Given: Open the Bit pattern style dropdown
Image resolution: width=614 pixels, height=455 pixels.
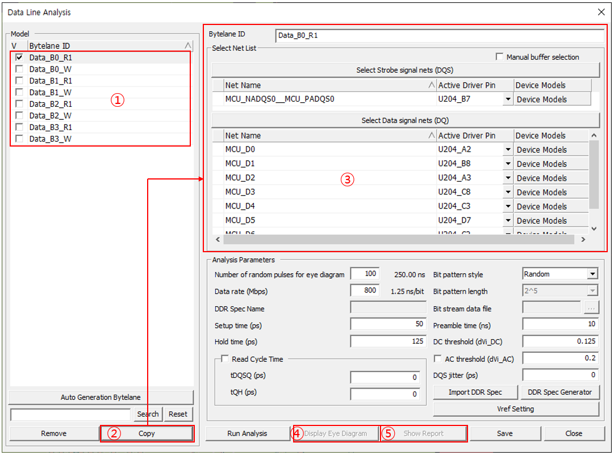Looking at the screenshot, I should tap(592, 274).
